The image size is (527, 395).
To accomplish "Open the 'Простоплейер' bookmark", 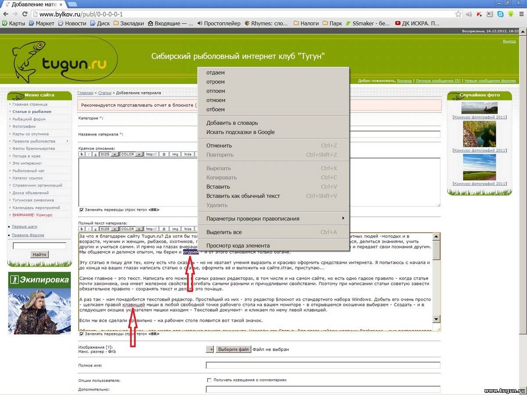I will click(x=219, y=23).
